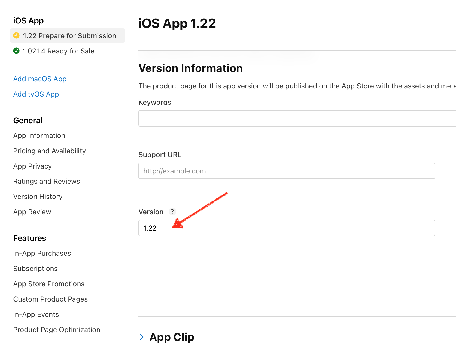This screenshot has width=456, height=355.
Task: Click the Add tvOS App link
Action: pyautogui.click(x=36, y=94)
